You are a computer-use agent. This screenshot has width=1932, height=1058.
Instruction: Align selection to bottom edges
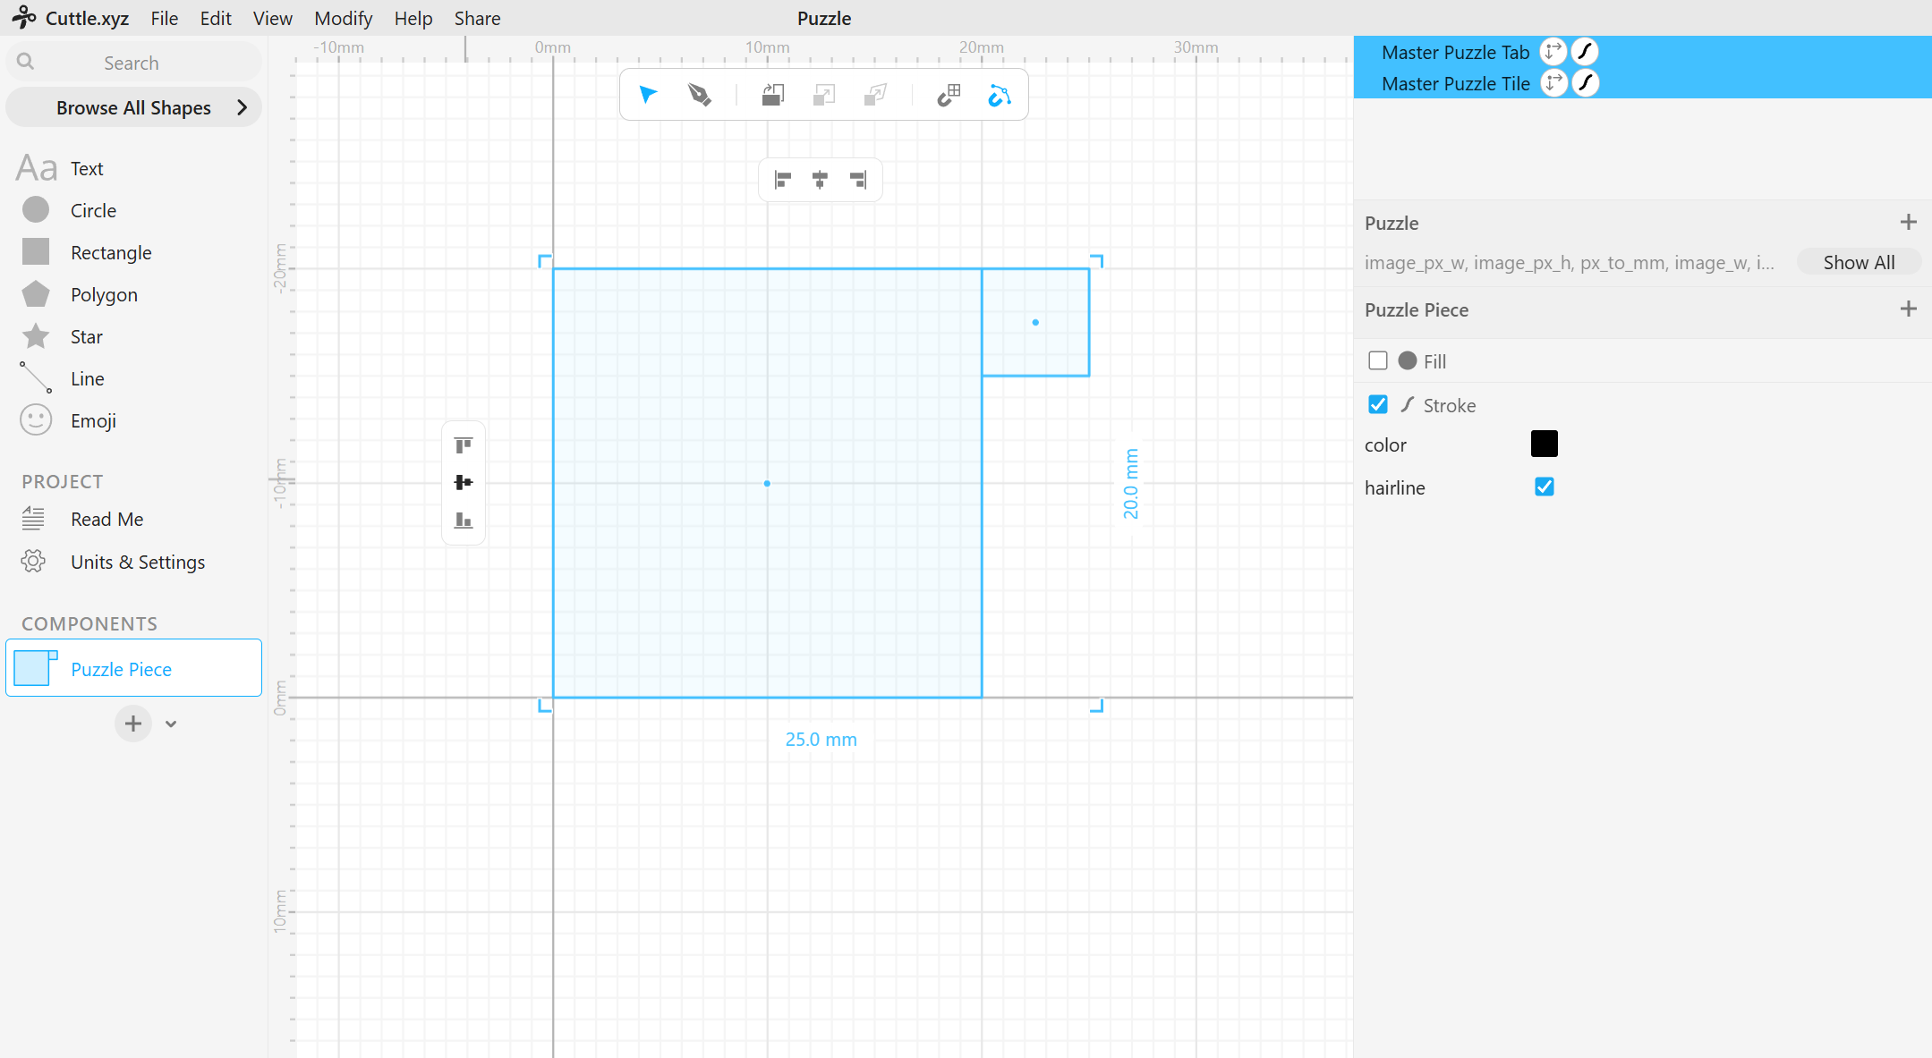point(464,521)
